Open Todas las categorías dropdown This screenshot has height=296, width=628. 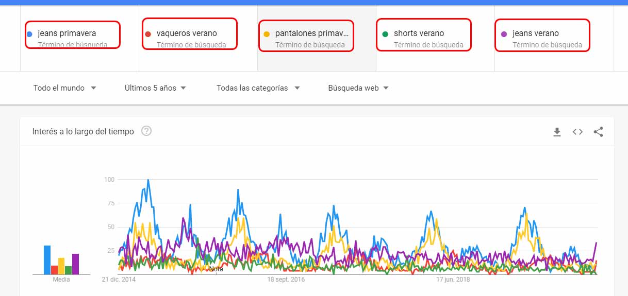258,88
